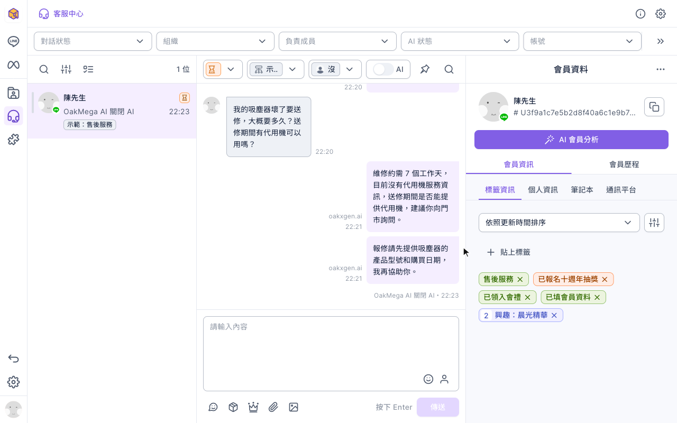Open quick replies chat bubble icon
Screen dimensions: 677x423
pyautogui.click(x=213, y=407)
